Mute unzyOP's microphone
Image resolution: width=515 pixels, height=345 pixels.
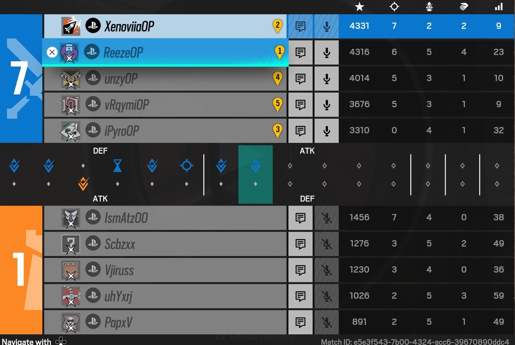click(327, 79)
